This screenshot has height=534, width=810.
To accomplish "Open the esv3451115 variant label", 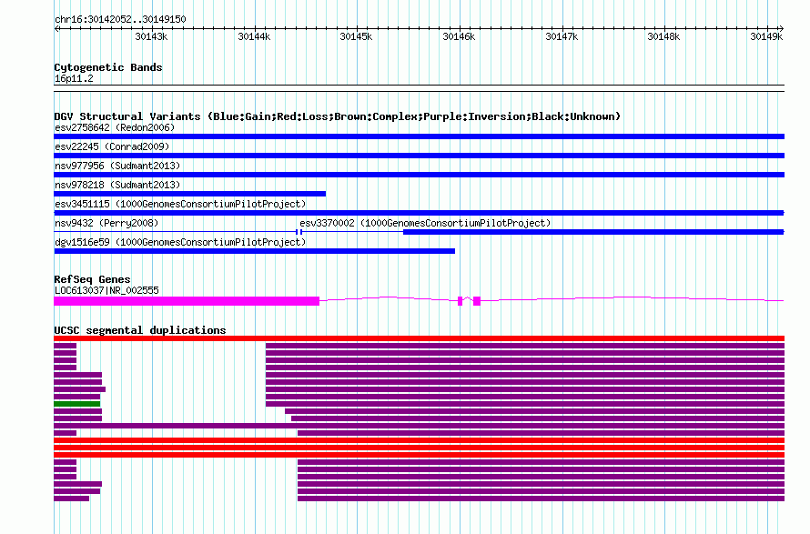I will click(x=180, y=204).
